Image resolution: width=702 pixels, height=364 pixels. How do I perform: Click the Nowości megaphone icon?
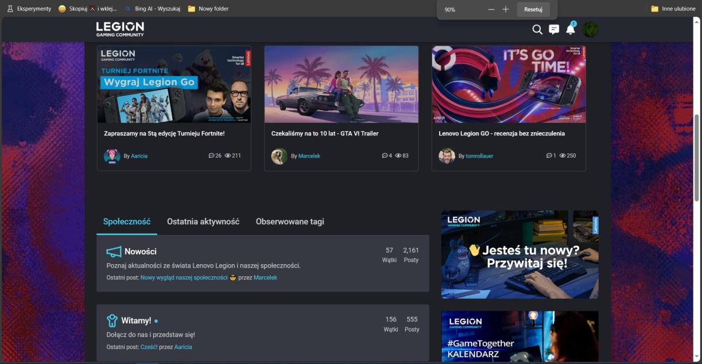coord(114,252)
